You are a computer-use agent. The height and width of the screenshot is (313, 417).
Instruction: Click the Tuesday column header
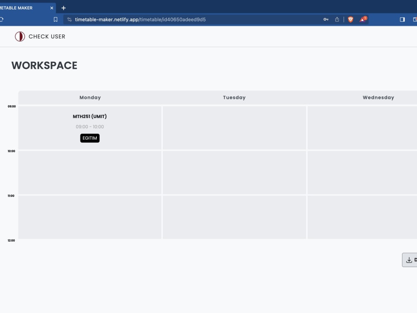tap(234, 97)
